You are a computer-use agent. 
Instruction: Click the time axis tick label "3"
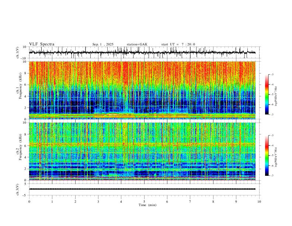pyautogui.click(x=98, y=202)
